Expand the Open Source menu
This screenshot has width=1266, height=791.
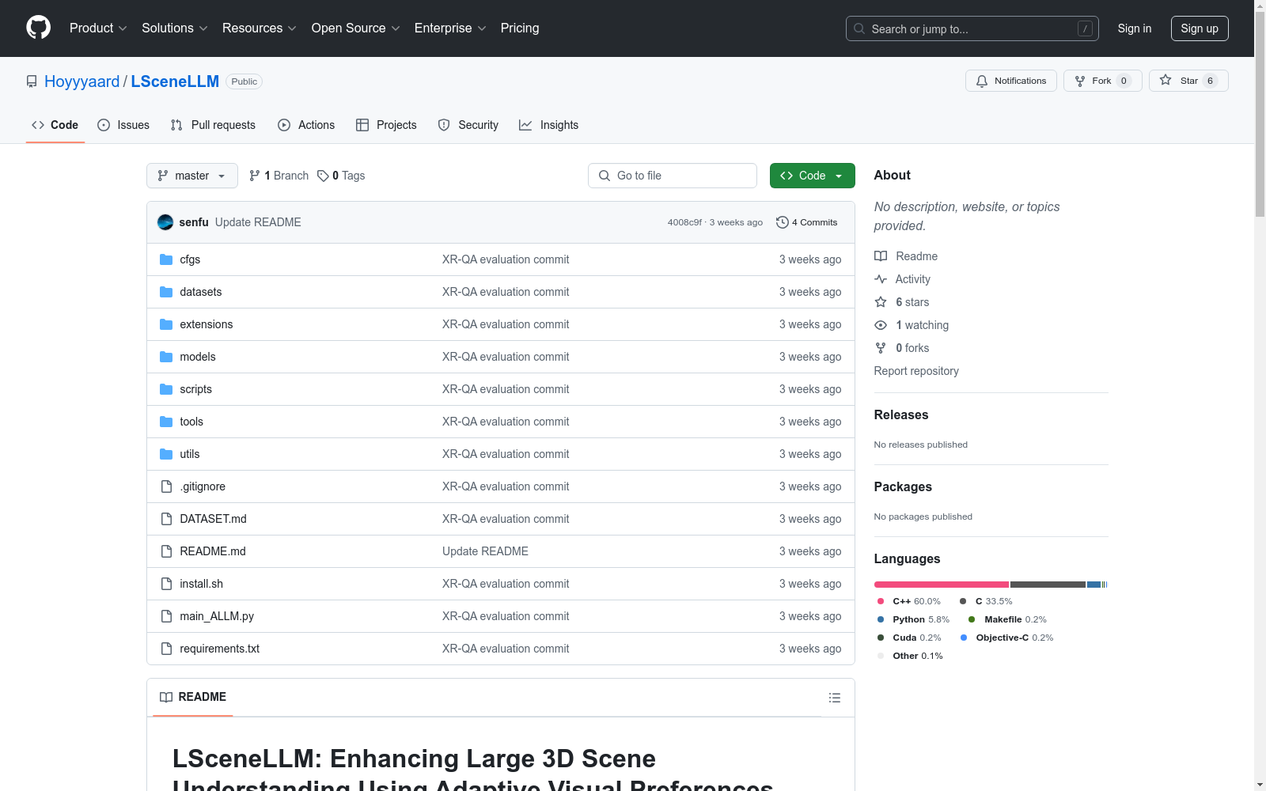click(356, 28)
